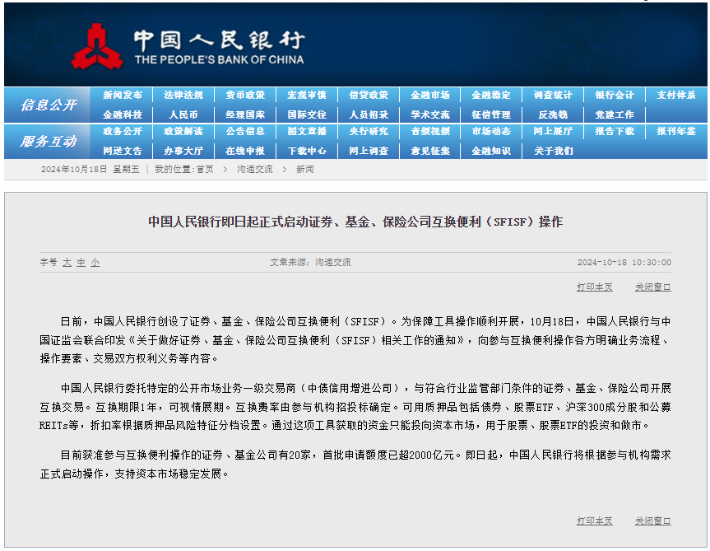Open 新闻发布 menu item
Image resolution: width=710 pixels, height=551 pixels.
pos(123,96)
